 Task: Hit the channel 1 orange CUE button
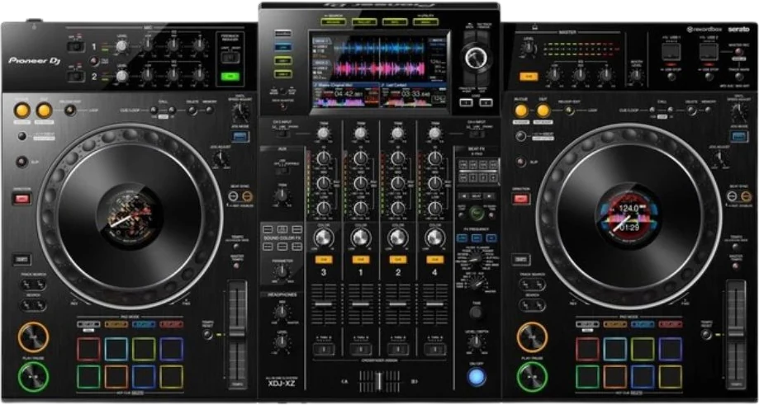point(361,260)
